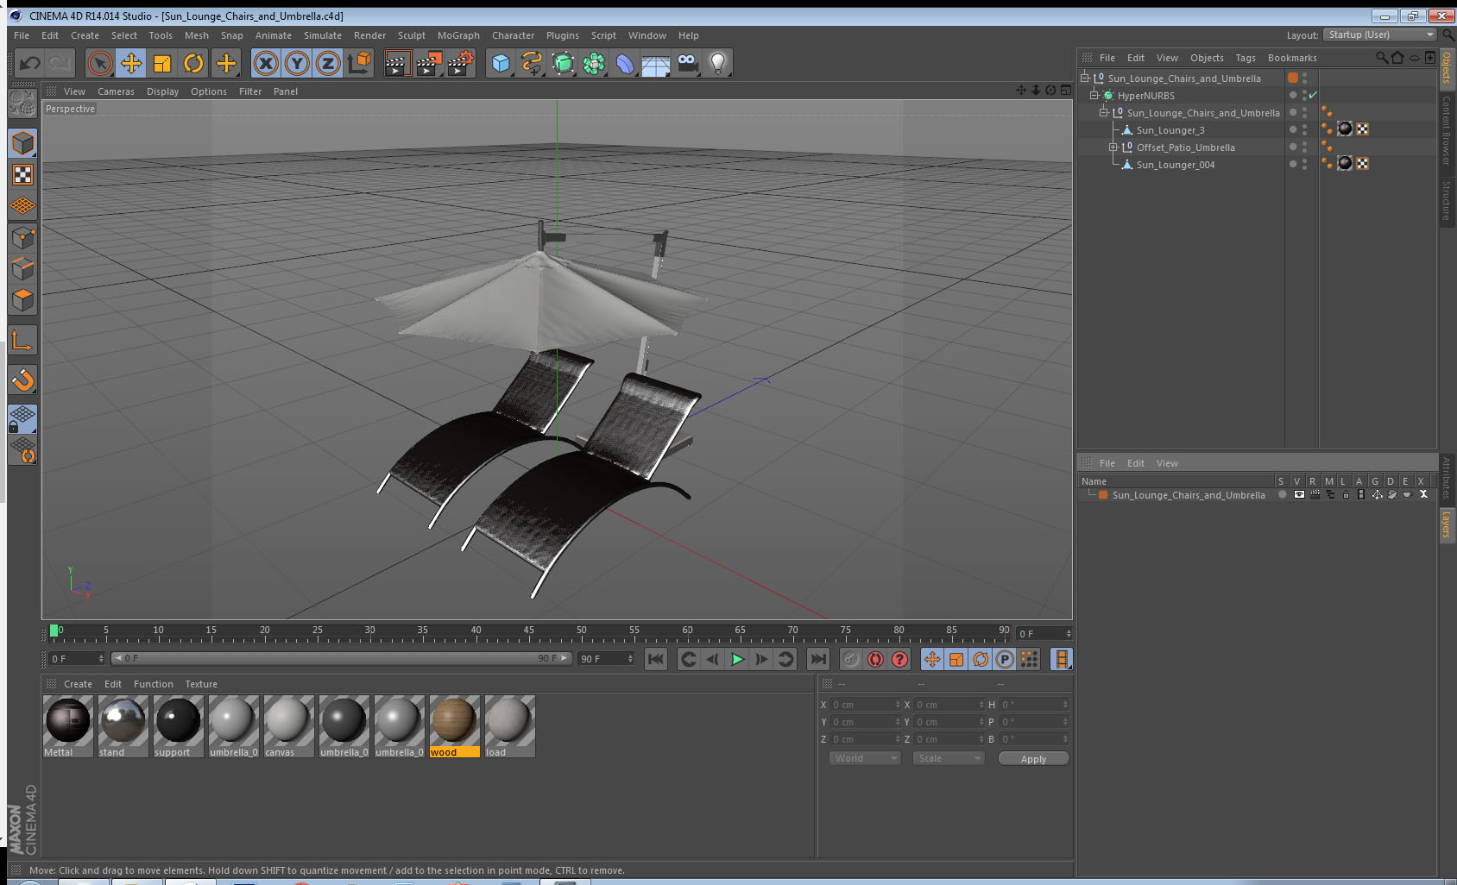Add a Camera object
1457x885 pixels.
(687, 63)
